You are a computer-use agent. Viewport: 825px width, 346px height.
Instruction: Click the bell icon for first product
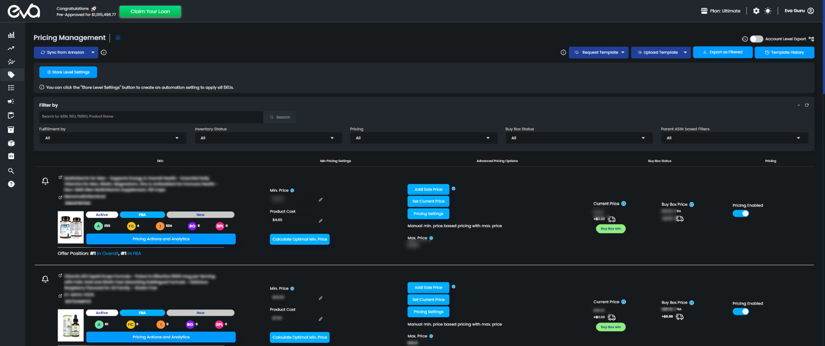tap(45, 181)
